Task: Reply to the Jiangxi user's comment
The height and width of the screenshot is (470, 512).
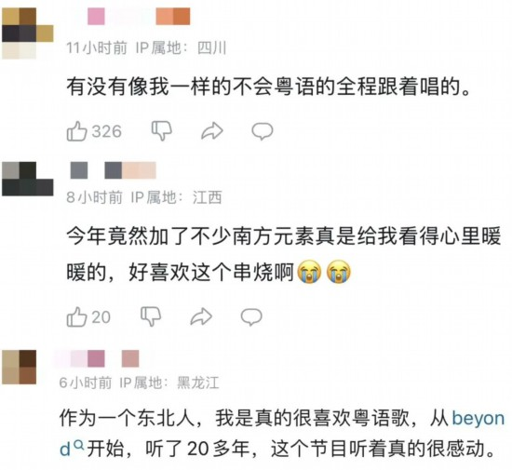Action: [251, 317]
